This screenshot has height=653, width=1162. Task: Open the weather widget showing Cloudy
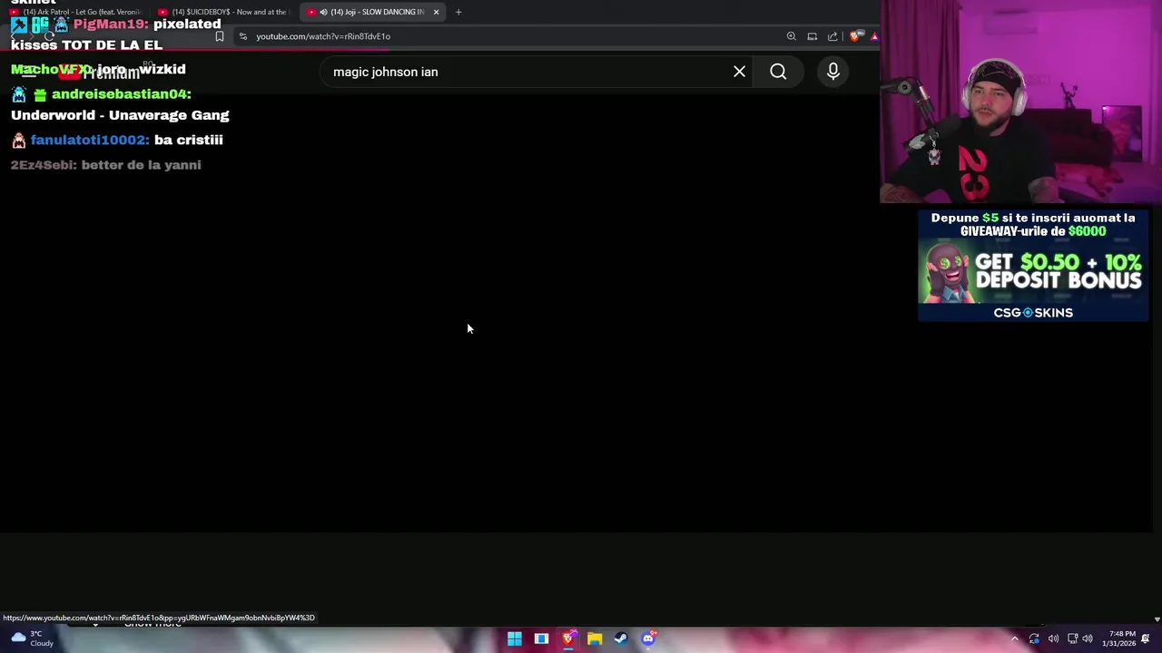[x=31, y=638]
